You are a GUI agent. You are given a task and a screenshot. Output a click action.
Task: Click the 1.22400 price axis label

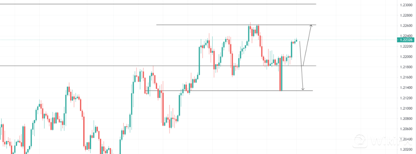click(x=406, y=36)
